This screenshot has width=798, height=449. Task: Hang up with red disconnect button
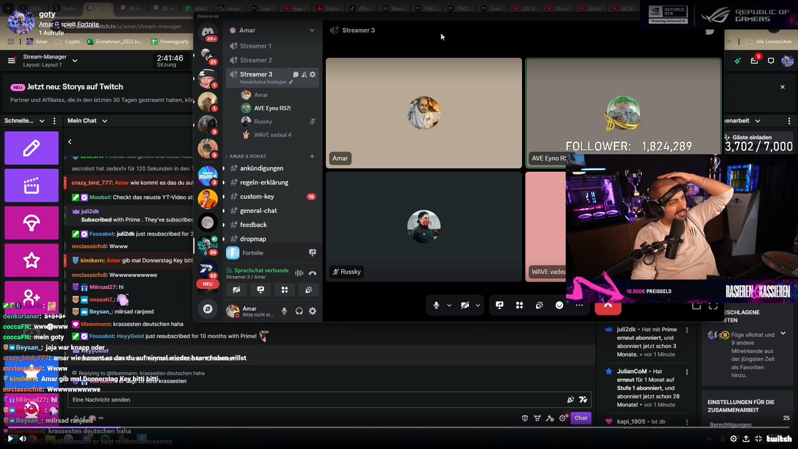click(x=607, y=307)
